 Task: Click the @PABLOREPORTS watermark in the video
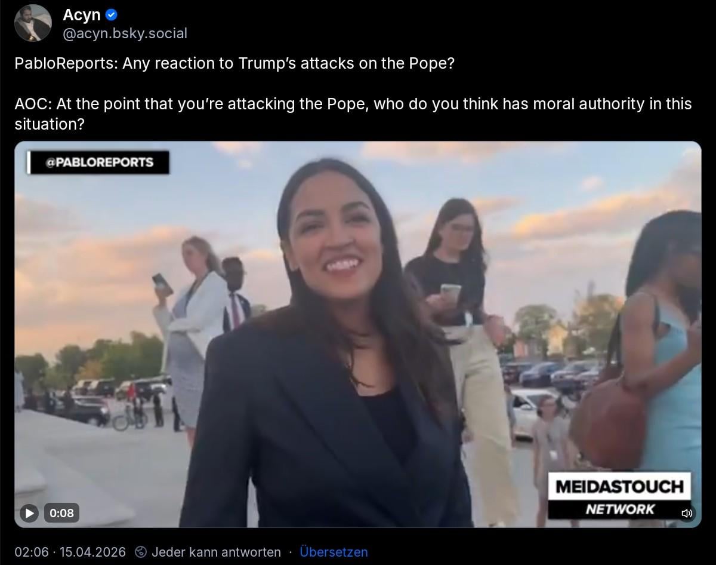pyautogui.click(x=99, y=162)
